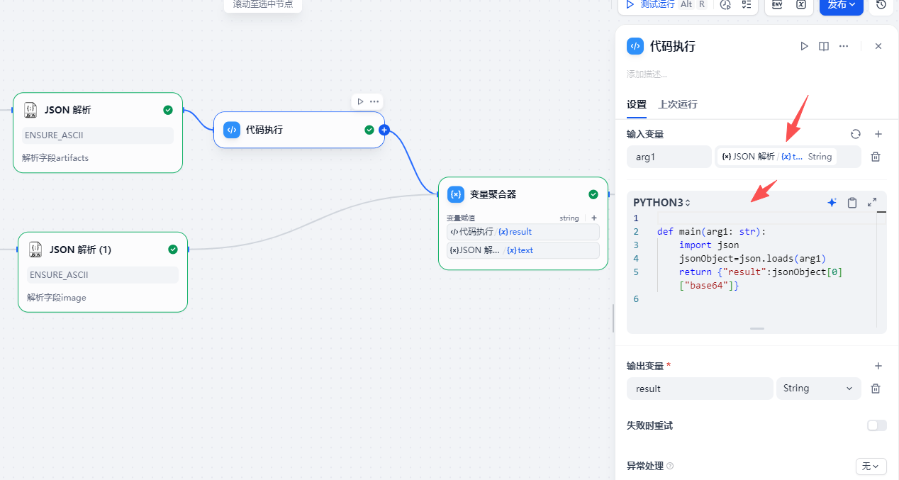The width and height of the screenshot is (899, 480).
Task: Add an output variable with the plus icon
Action: click(x=878, y=367)
